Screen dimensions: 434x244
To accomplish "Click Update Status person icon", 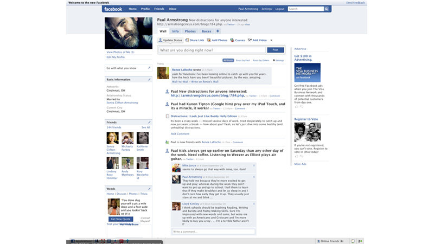I will pos(160,40).
